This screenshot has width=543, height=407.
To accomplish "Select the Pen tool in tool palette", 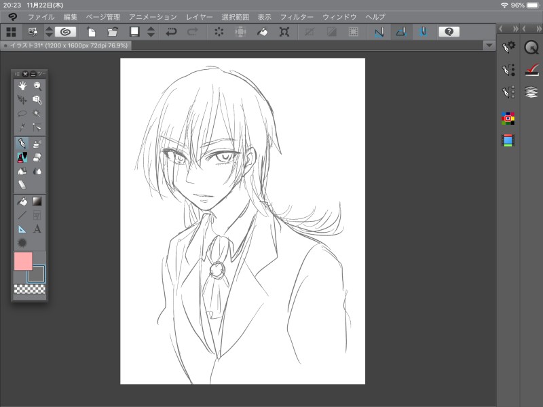I will [x=22, y=143].
